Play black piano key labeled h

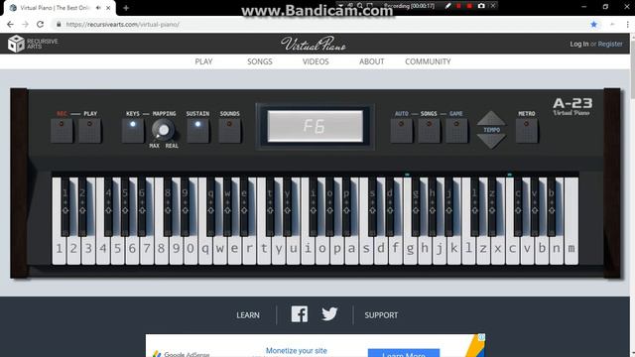[433, 206]
